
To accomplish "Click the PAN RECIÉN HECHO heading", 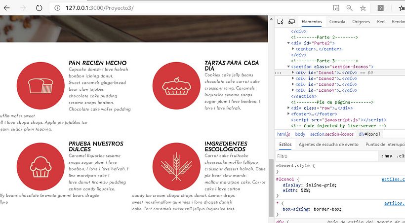I will pyautogui.click(x=98, y=63).
